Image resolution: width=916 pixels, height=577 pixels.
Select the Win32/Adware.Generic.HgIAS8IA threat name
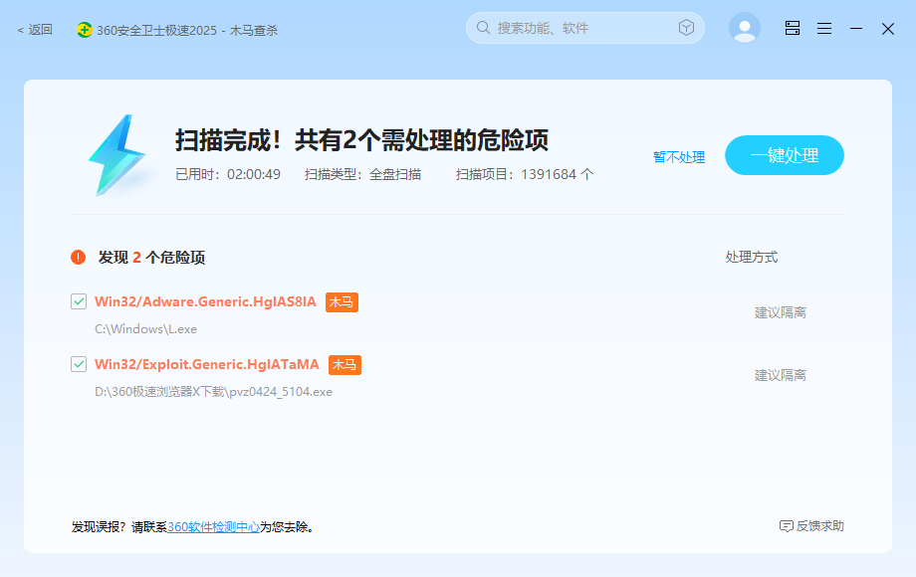pos(205,301)
